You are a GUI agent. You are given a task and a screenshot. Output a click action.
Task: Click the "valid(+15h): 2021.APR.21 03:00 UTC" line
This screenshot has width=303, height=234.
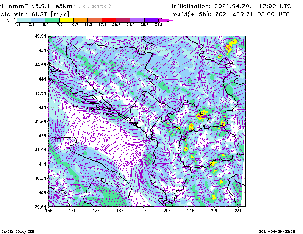coord(231,14)
